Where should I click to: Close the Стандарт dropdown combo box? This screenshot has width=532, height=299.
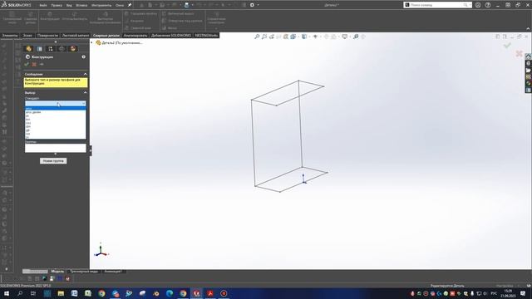click(56, 103)
